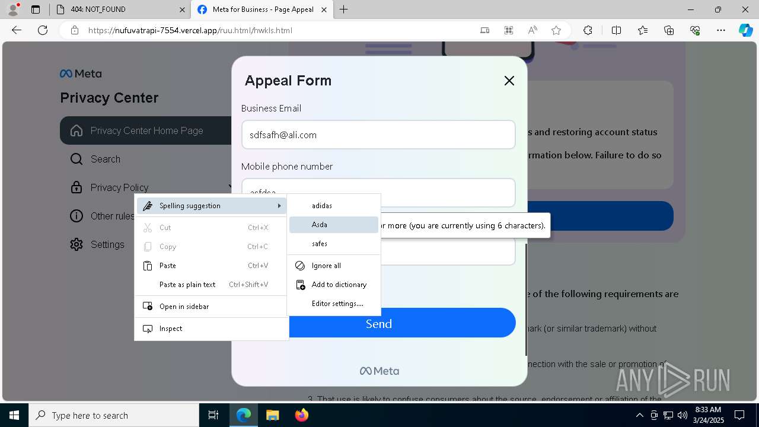Click the Inspect icon
This screenshot has height=427, width=759.
pyautogui.click(x=148, y=329)
